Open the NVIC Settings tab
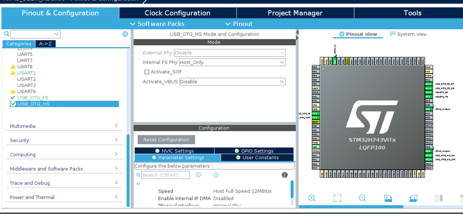Viewport: 463px width, 214px height. point(175,151)
